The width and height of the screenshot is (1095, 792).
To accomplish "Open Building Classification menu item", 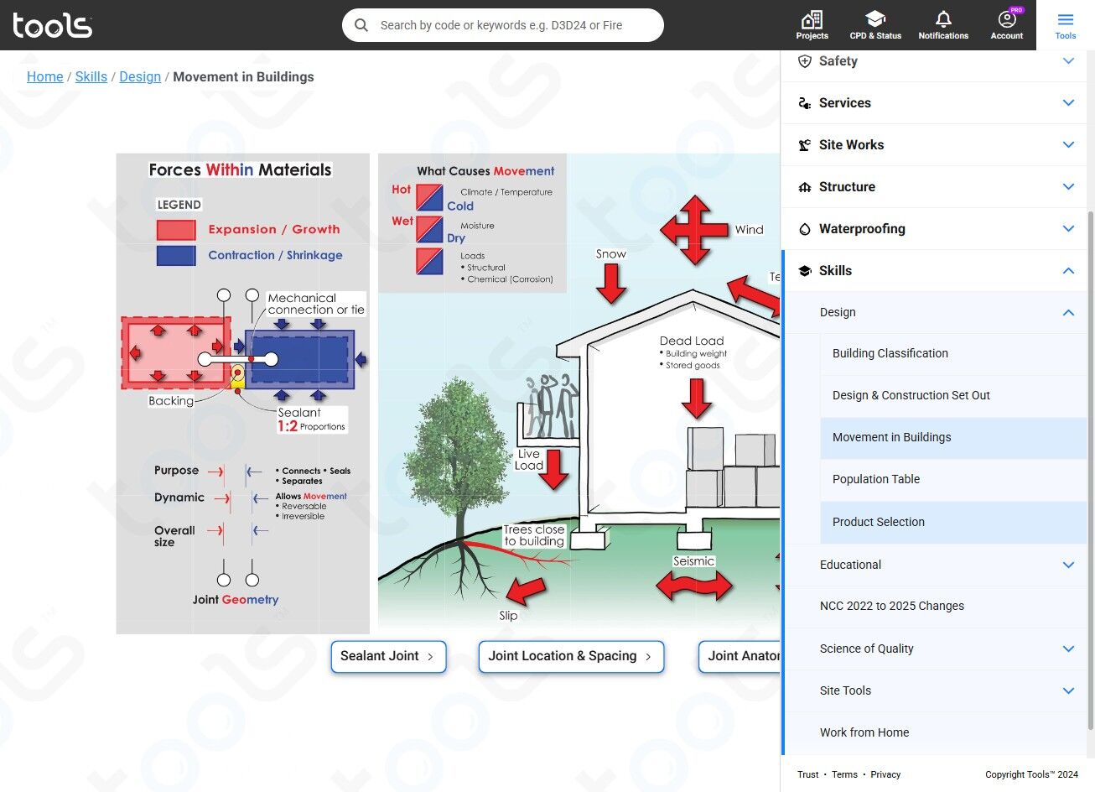I will (x=953, y=354).
